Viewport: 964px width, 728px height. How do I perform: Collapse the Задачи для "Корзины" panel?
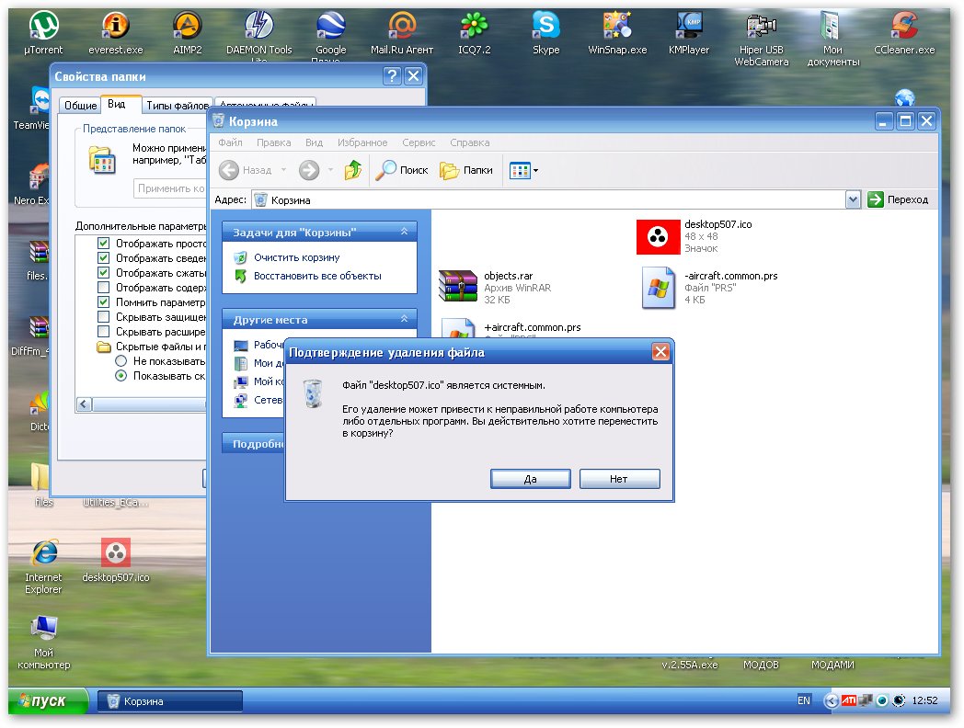click(404, 232)
